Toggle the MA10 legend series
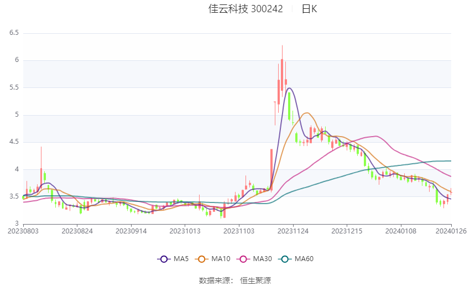470x286 pixels. pos(212,259)
